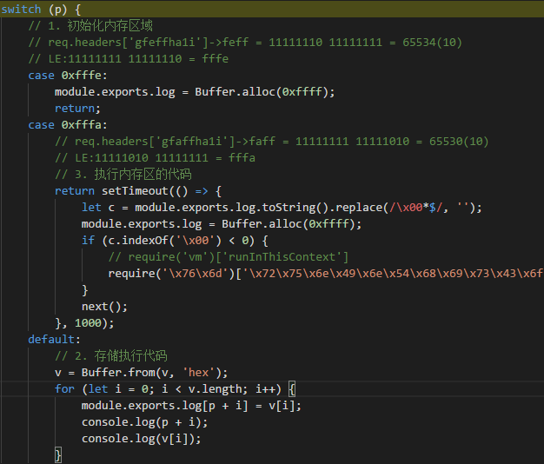Click "'hex'" string in Buffer.from
Viewport: 544px width, 464px height.
198,373
